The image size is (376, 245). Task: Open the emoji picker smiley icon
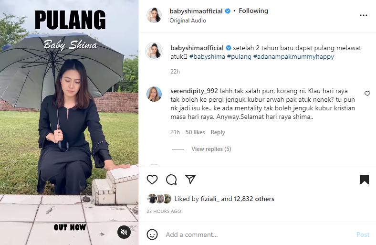(152, 234)
